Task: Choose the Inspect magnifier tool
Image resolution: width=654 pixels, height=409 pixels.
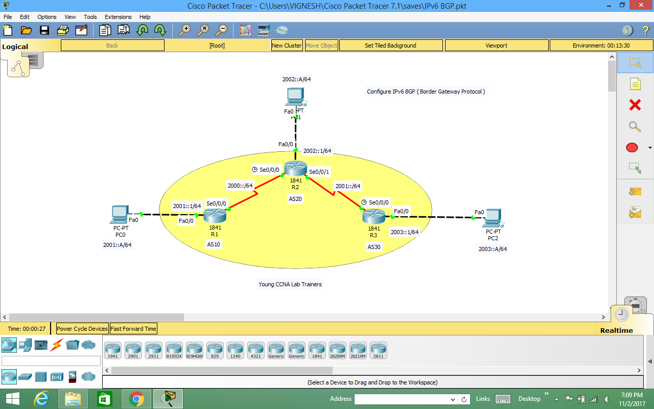Action: tap(635, 126)
